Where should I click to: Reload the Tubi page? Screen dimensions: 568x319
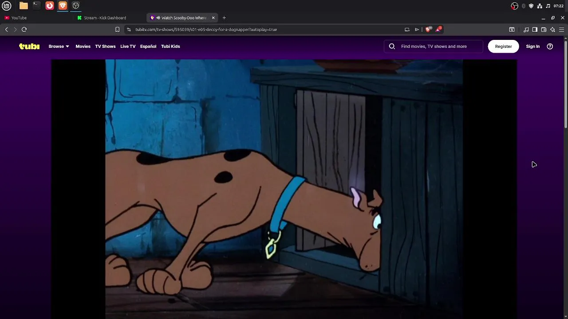(x=24, y=29)
